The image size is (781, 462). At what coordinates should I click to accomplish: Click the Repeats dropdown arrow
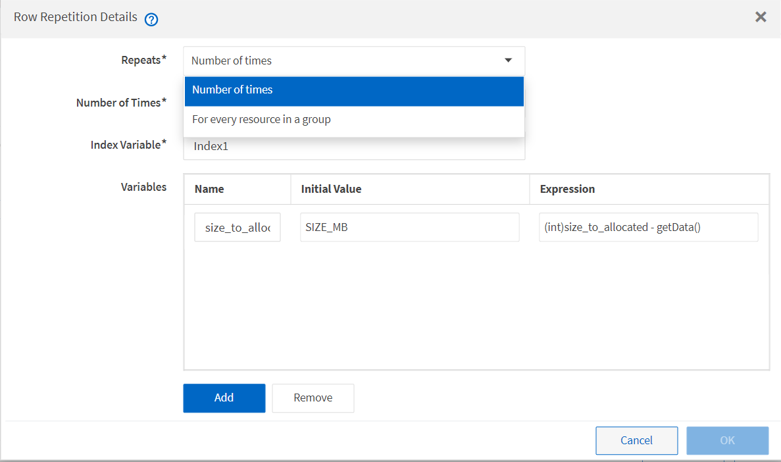pyautogui.click(x=508, y=61)
